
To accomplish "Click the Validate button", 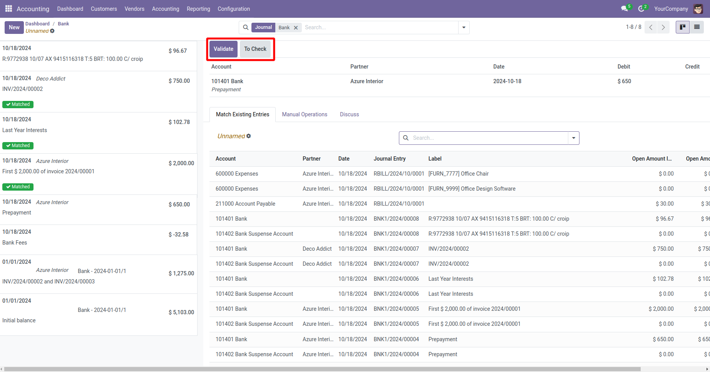I will coord(223,49).
